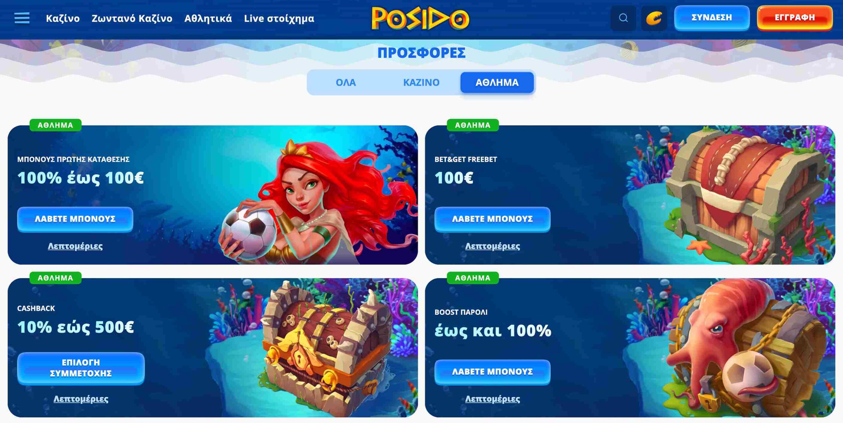Click the ΕΓΓΡΑΦΗ register button
Viewport: 843px width, 423px height.
click(x=795, y=18)
